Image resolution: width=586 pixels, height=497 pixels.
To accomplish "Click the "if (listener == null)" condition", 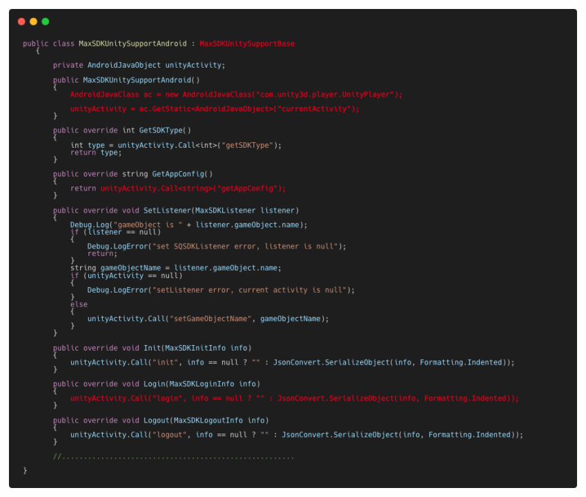I will tap(115, 232).
